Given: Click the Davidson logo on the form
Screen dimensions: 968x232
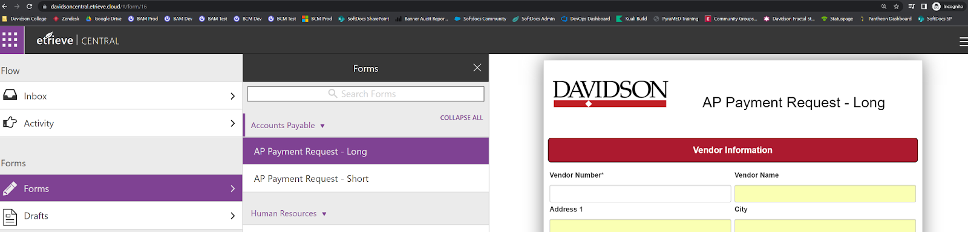Looking at the screenshot, I should (x=610, y=94).
